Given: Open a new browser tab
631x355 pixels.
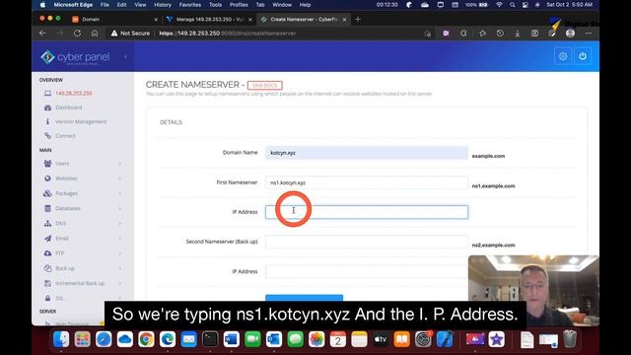Looking at the screenshot, I should click(358, 20).
